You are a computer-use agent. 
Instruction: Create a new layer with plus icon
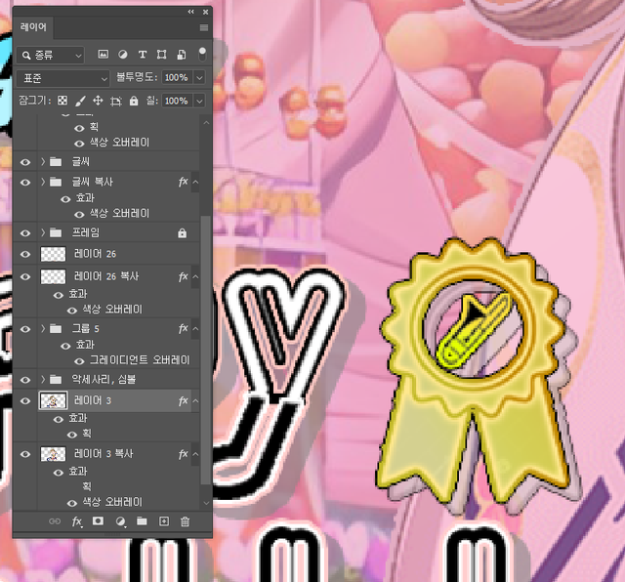163,521
